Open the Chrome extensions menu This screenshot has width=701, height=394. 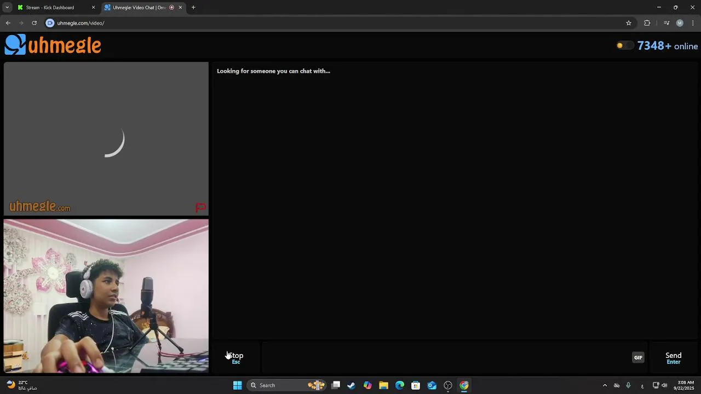pyautogui.click(x=647, y=23)
